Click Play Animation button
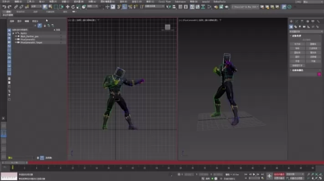 point(254,174)
